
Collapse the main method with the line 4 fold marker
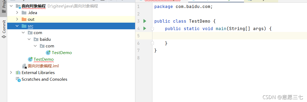click(x=152, y=29)
